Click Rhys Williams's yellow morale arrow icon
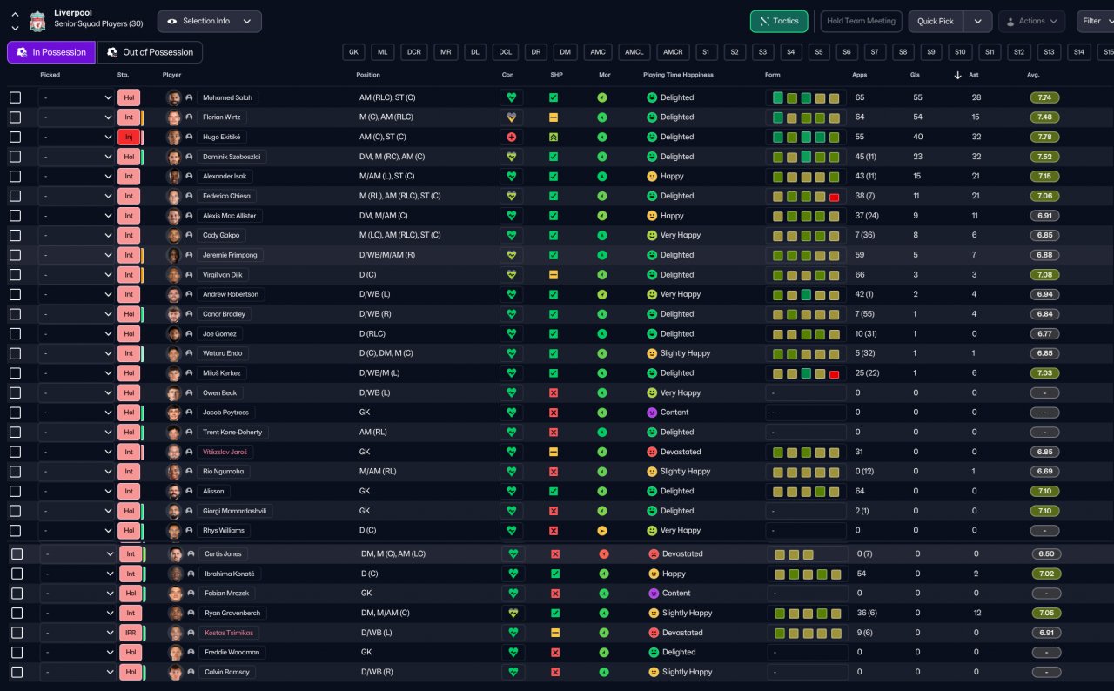The height and width of the screenshot is (691, 1114). [x=602, y=531]
